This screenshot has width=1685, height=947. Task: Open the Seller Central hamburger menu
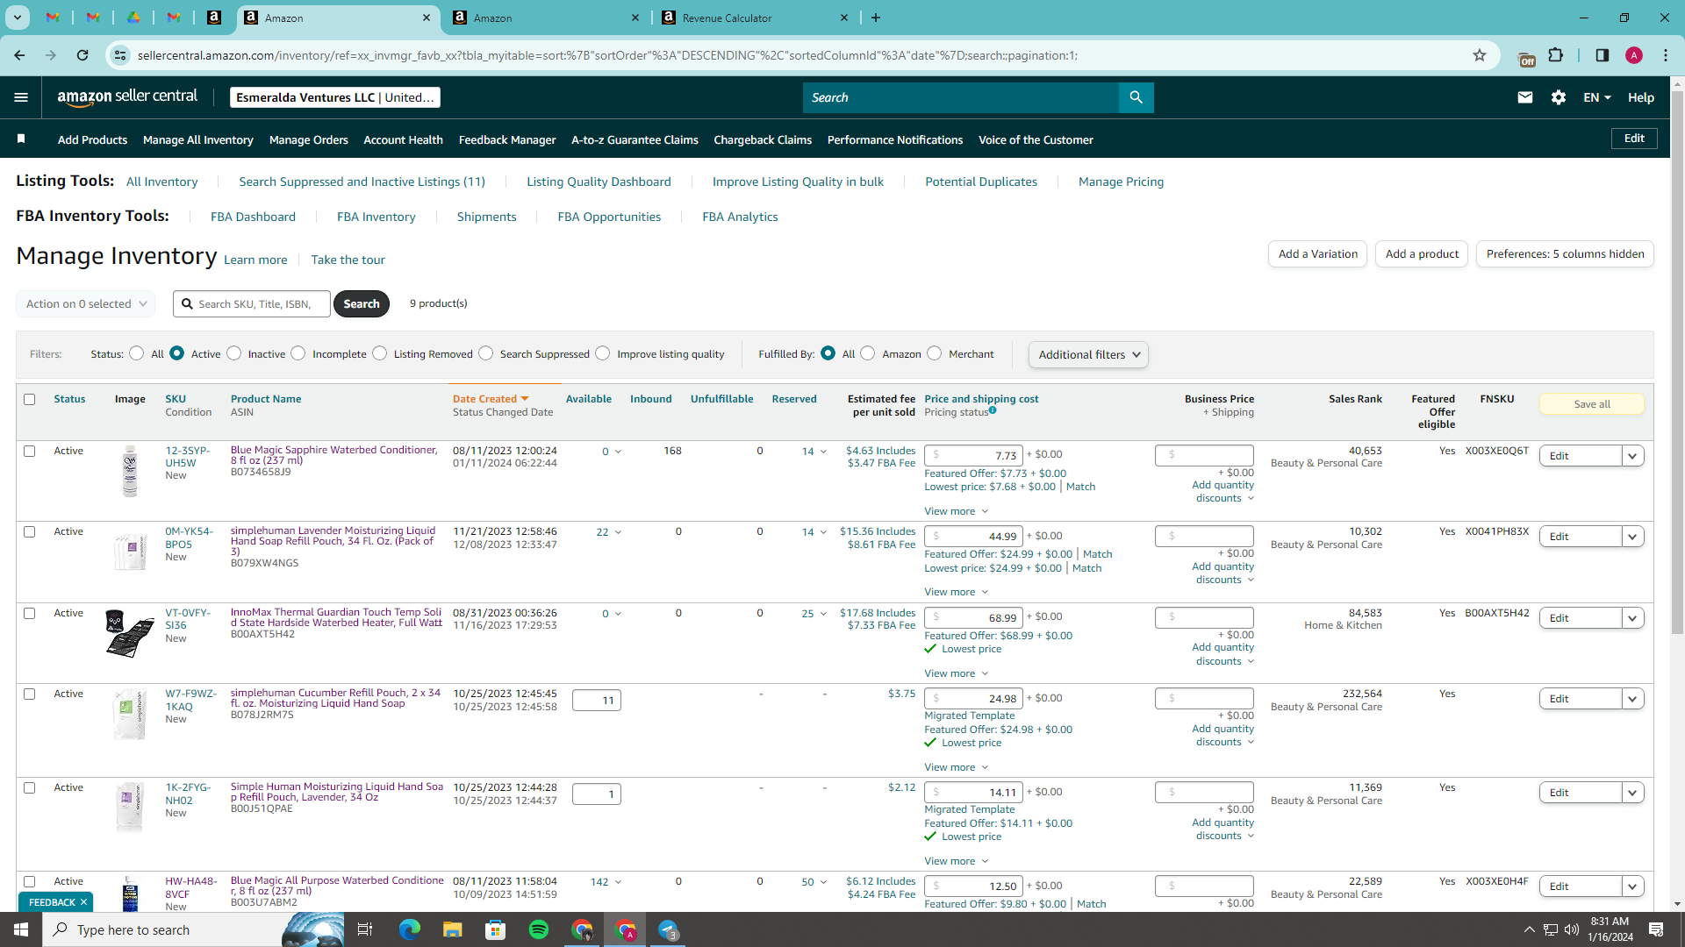tap(21, 97)
